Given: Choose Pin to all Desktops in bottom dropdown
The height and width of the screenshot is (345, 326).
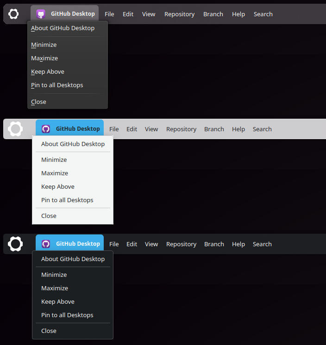Looking at the screenshot, I should point(73,315).
